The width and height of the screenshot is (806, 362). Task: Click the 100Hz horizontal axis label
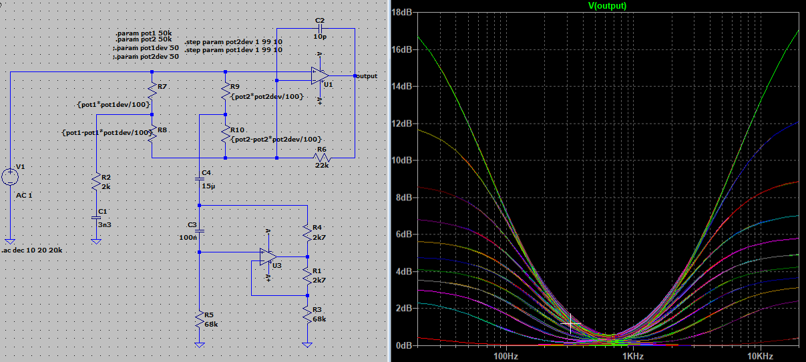[x=505, y=357]
